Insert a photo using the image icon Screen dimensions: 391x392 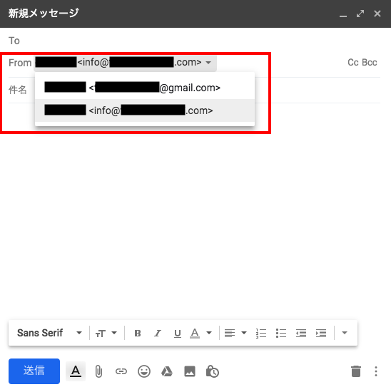[190, 371]
